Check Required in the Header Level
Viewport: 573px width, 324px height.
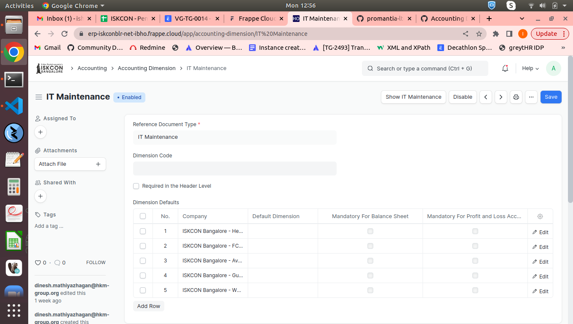click(x=136, y=186)
